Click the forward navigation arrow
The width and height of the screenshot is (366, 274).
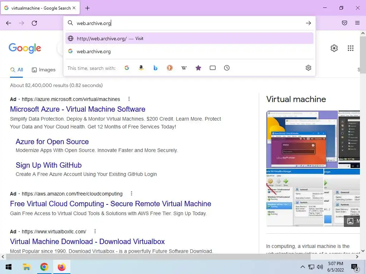tap(21, 23)
